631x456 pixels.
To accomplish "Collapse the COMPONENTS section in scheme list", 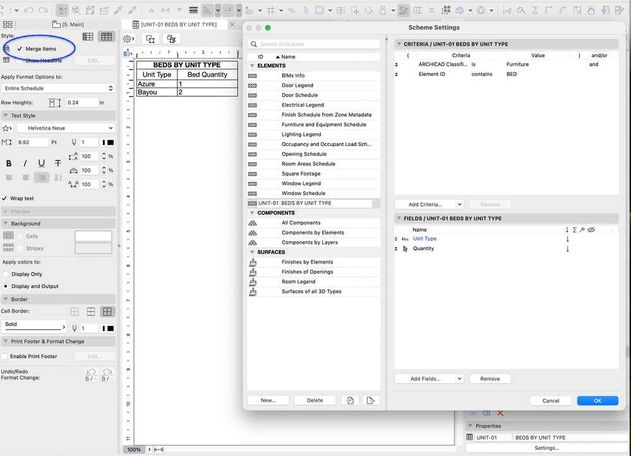I will pyautogui.click(x=252, y=213).
